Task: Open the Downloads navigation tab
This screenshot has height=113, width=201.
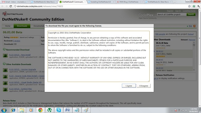Action: pyautogui.click(x=22, y=26)
